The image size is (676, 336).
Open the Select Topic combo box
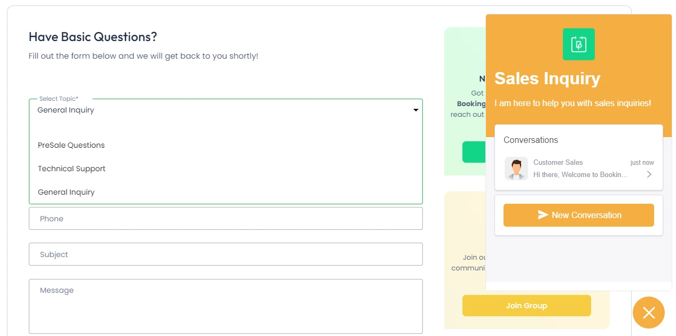(x=225, y=110)
